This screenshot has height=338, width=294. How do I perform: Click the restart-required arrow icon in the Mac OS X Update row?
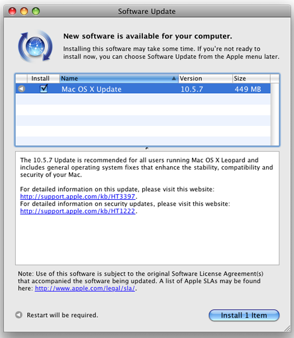click(22, 89)
